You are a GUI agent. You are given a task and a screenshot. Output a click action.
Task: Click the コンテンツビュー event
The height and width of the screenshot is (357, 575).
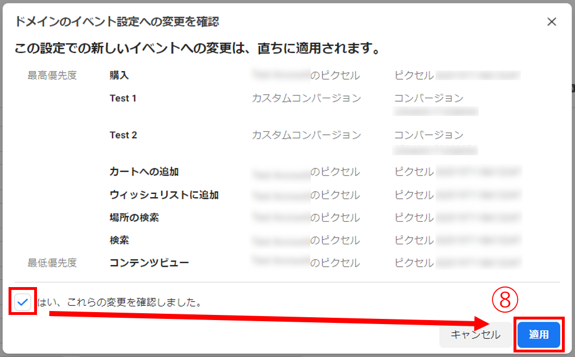point(149,263)
